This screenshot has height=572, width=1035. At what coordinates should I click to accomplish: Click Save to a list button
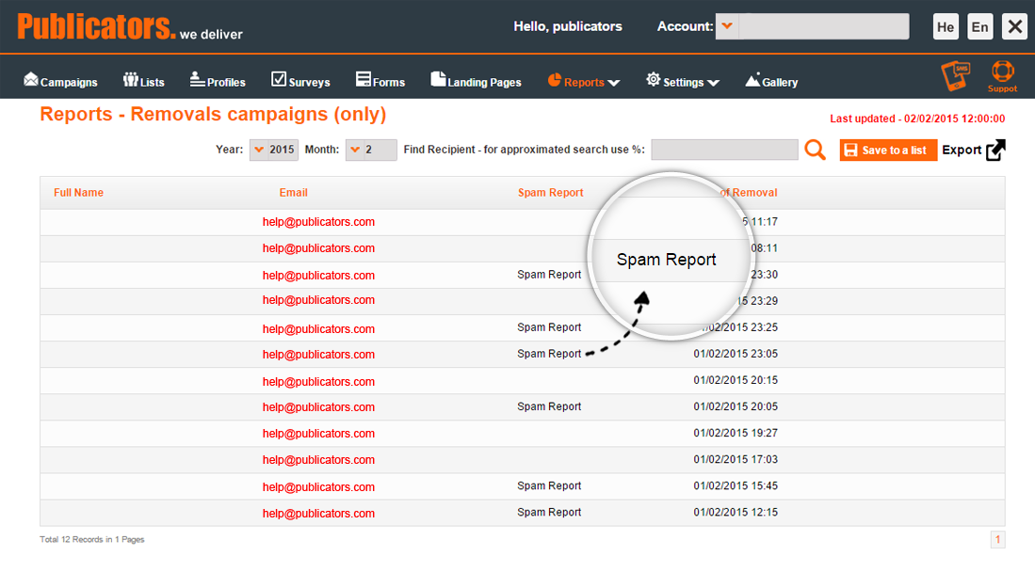click(x=888, y=150)
